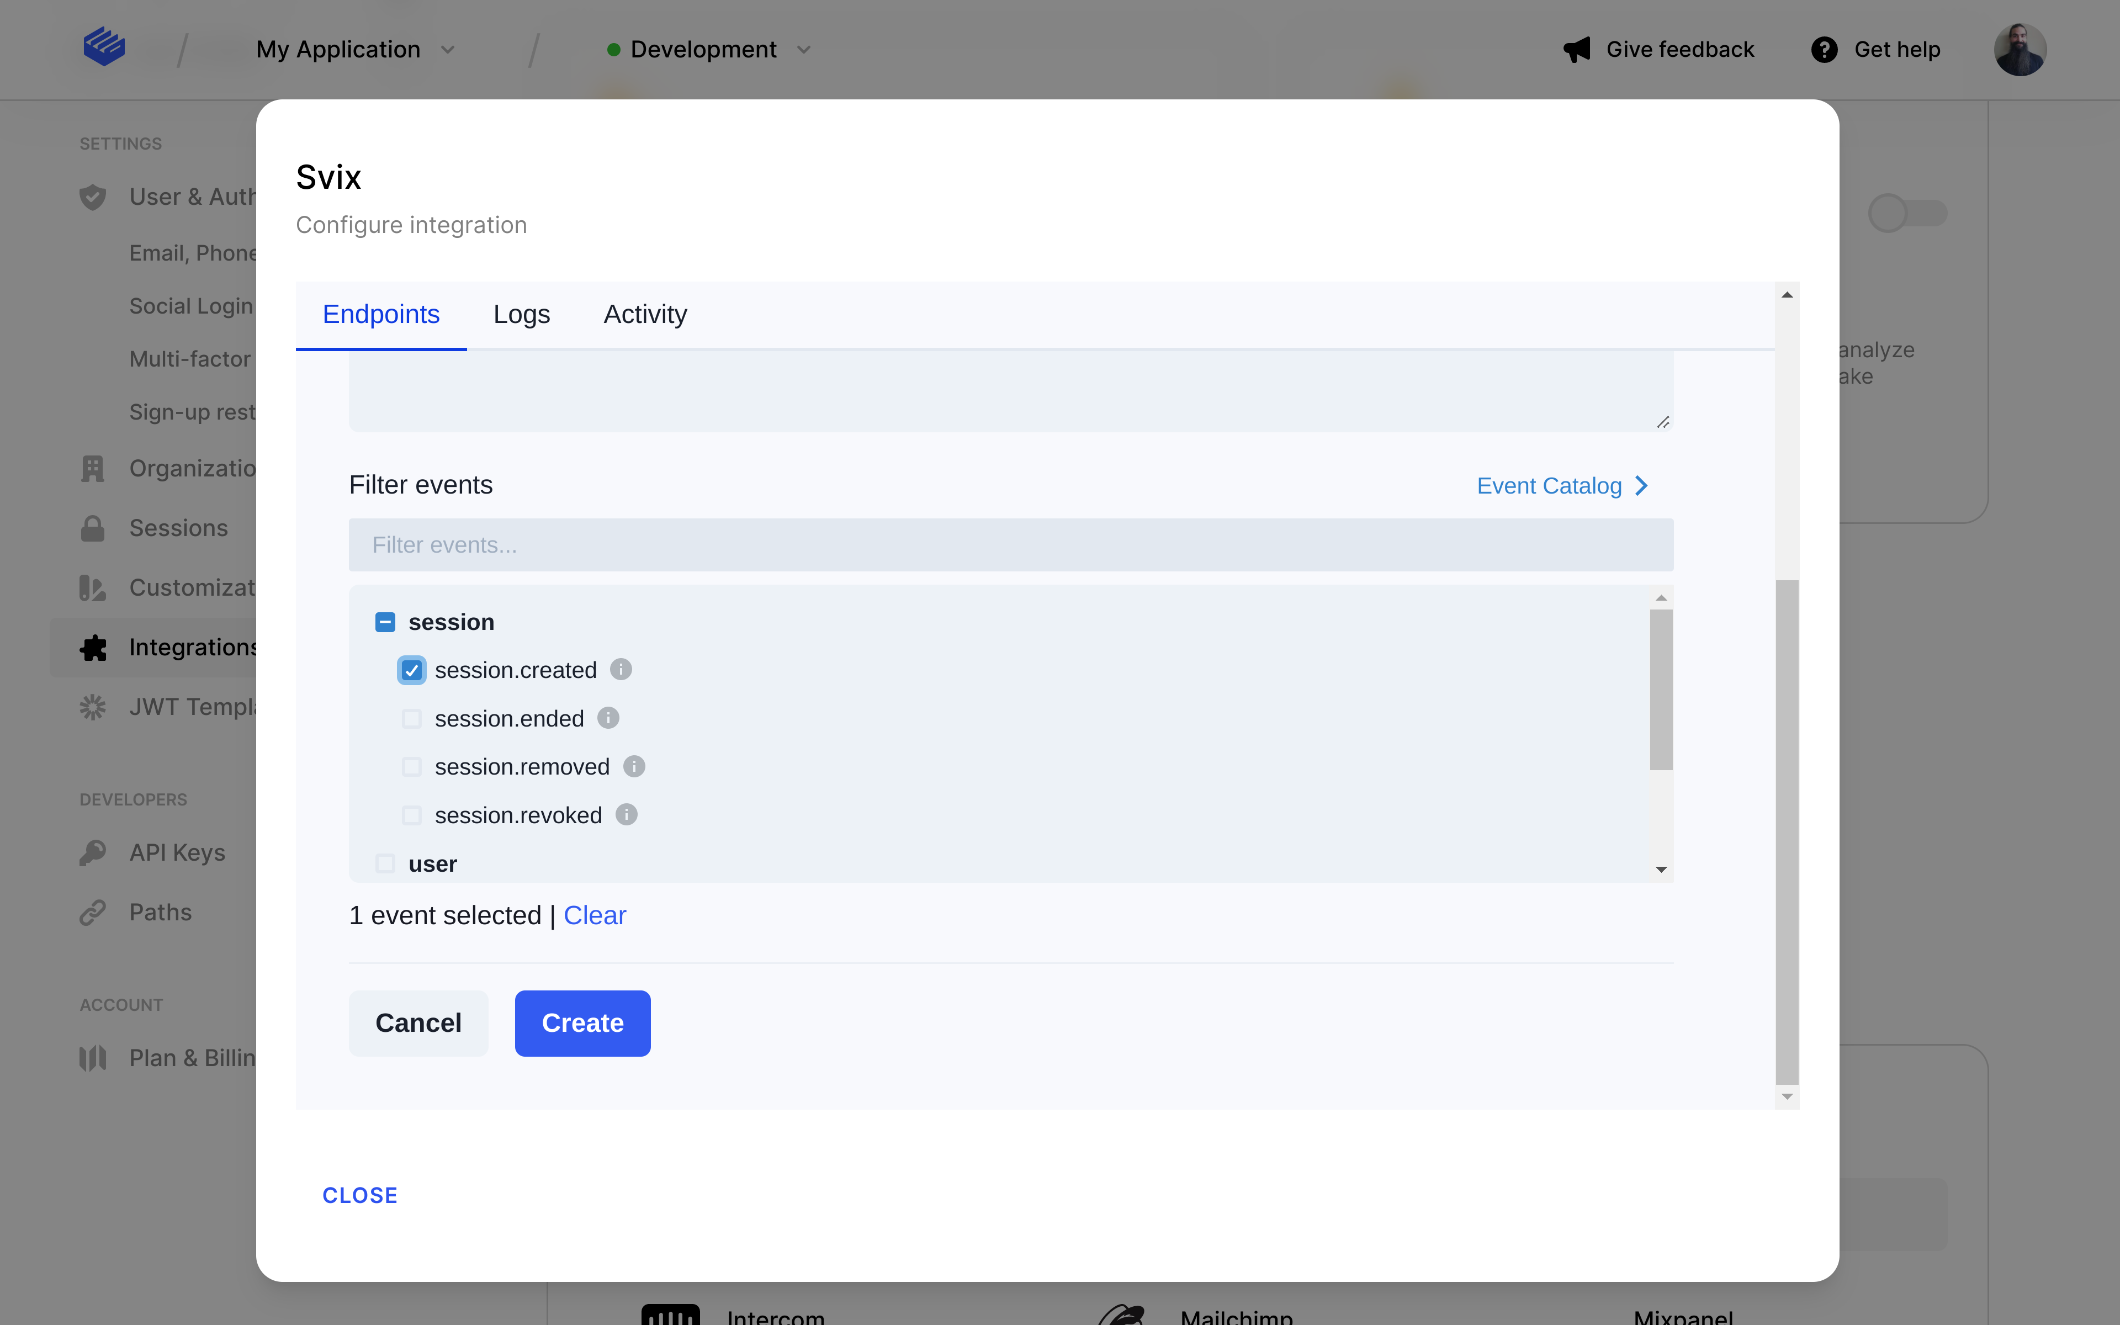Click the modal panel scrollbar thumb
2120x1325 pixels.
tap(1787, 833)
